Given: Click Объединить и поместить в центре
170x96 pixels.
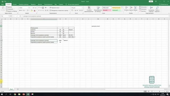Looking at the screenshot, I should pyautogui.click(x=59, y=10).
